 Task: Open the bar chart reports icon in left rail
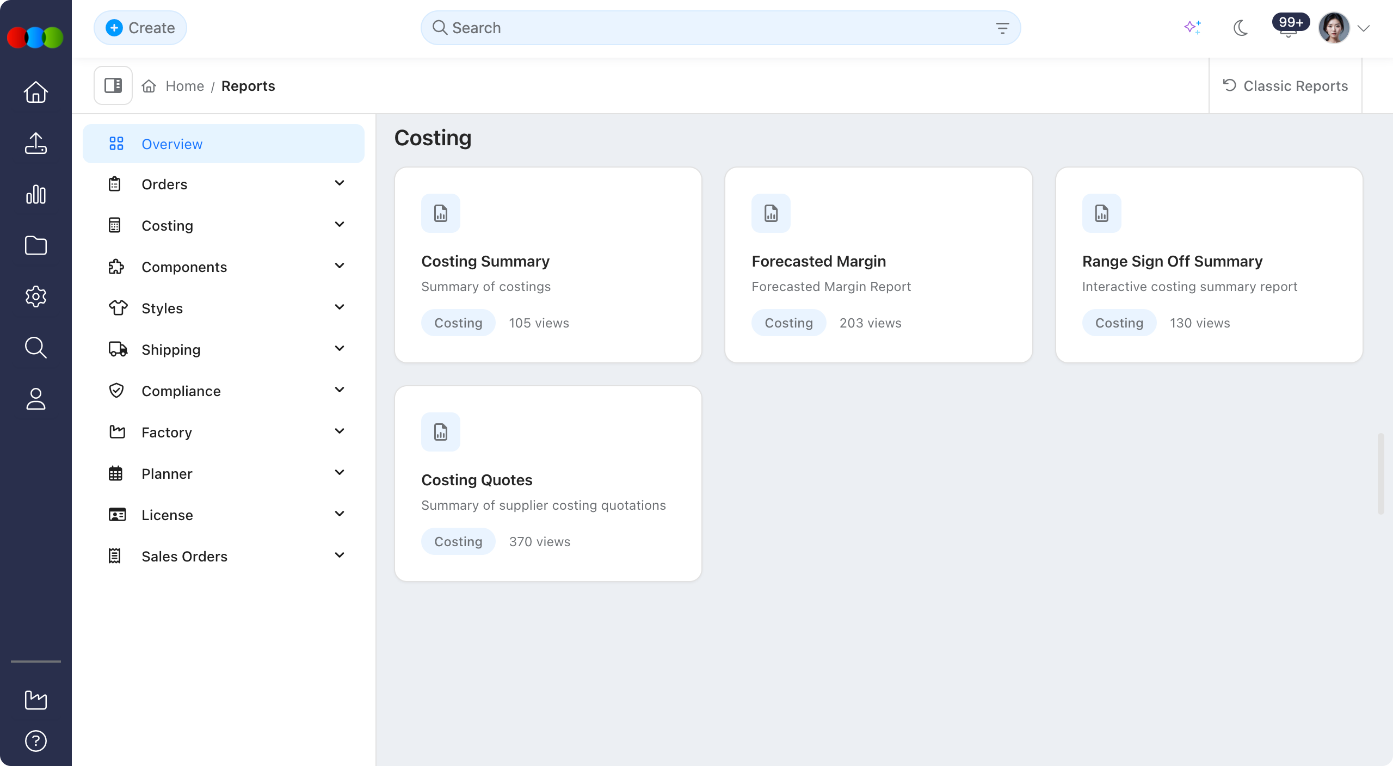click(x=36, y=194)
